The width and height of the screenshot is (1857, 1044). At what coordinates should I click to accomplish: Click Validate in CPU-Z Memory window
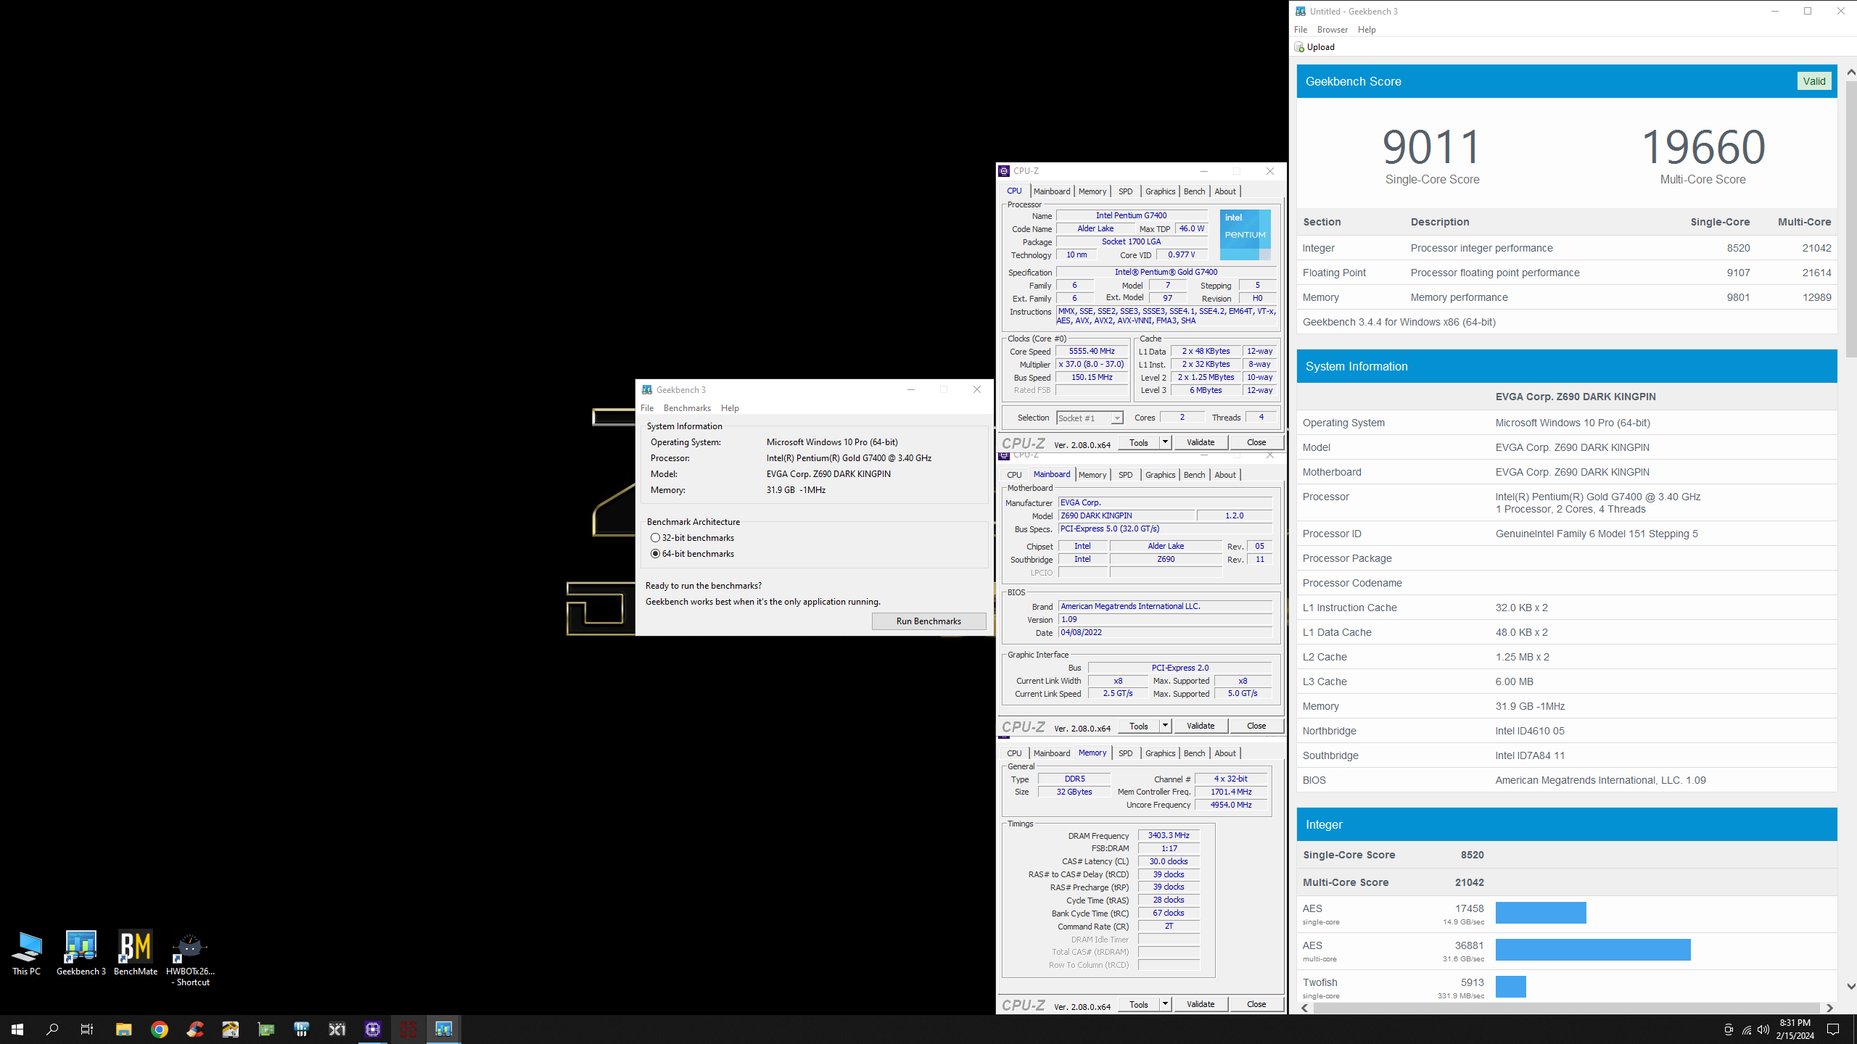(1201, 1004)
